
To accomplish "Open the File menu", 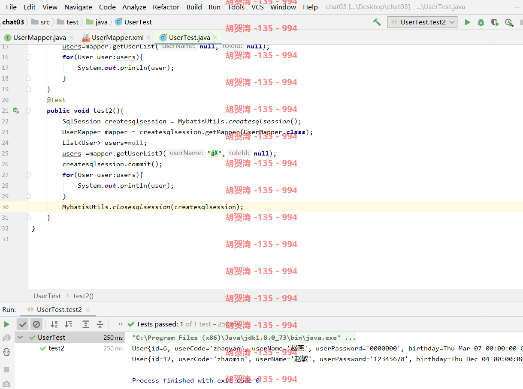I will click(11, 7).
